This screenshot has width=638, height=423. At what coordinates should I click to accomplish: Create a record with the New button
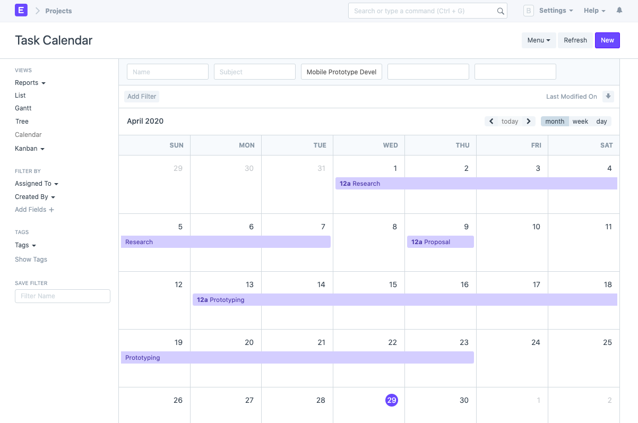pyautogui.click(x=607, y=40)
